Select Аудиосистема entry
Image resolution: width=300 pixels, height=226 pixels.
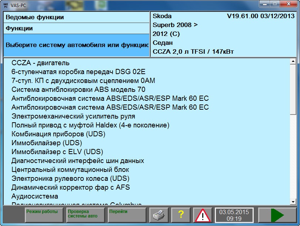(x=35, y=196)
